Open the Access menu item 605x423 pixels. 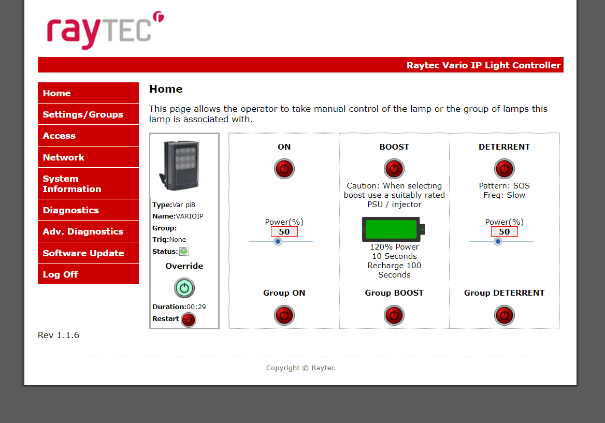88,136
